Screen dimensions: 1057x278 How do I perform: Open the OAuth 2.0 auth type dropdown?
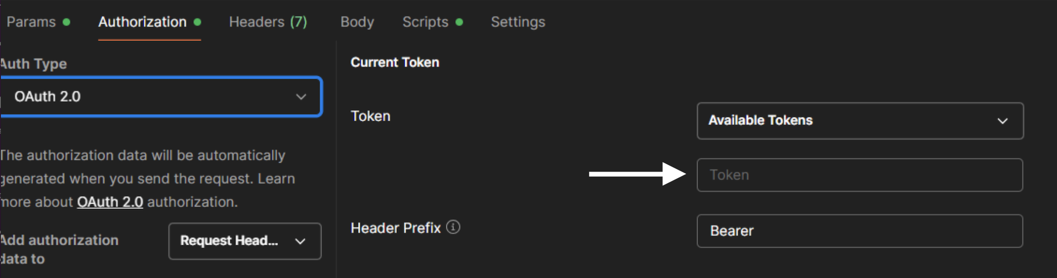pos(161,96)
